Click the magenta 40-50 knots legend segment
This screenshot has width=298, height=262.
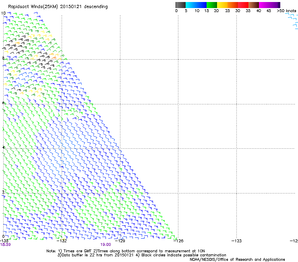pyautogui.click(x=269, y=5)
